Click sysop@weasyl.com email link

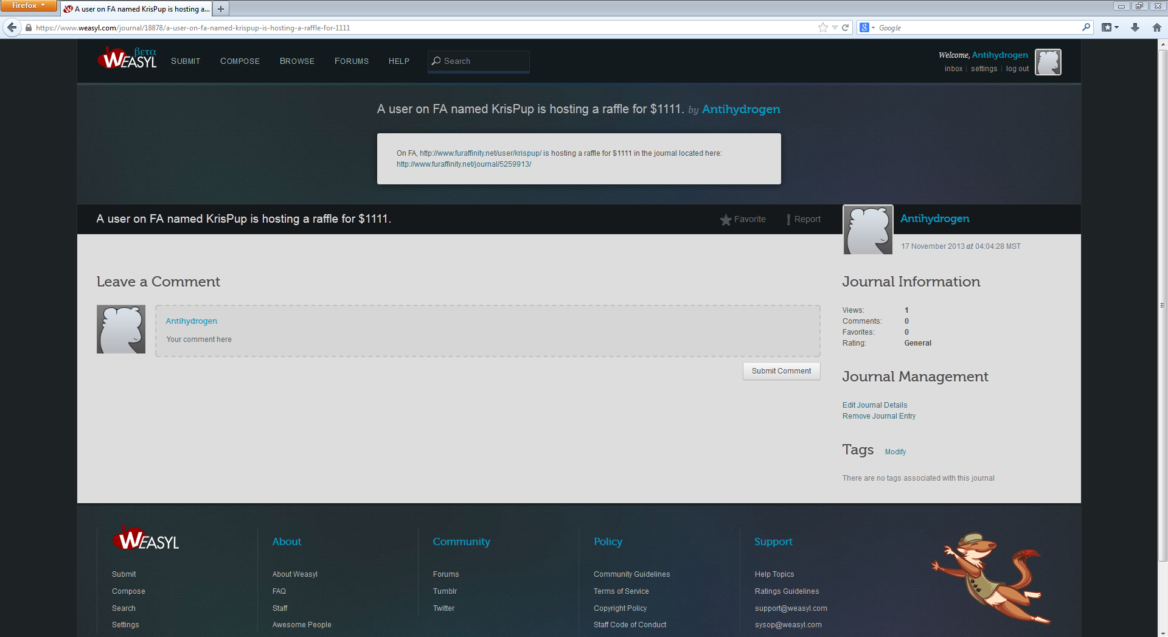click(788, 625)
